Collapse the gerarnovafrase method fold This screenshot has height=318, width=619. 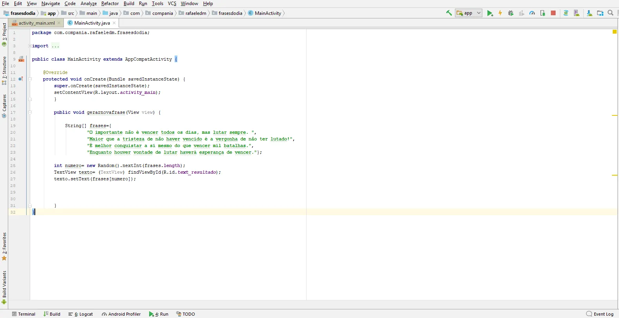coord(30,112)
